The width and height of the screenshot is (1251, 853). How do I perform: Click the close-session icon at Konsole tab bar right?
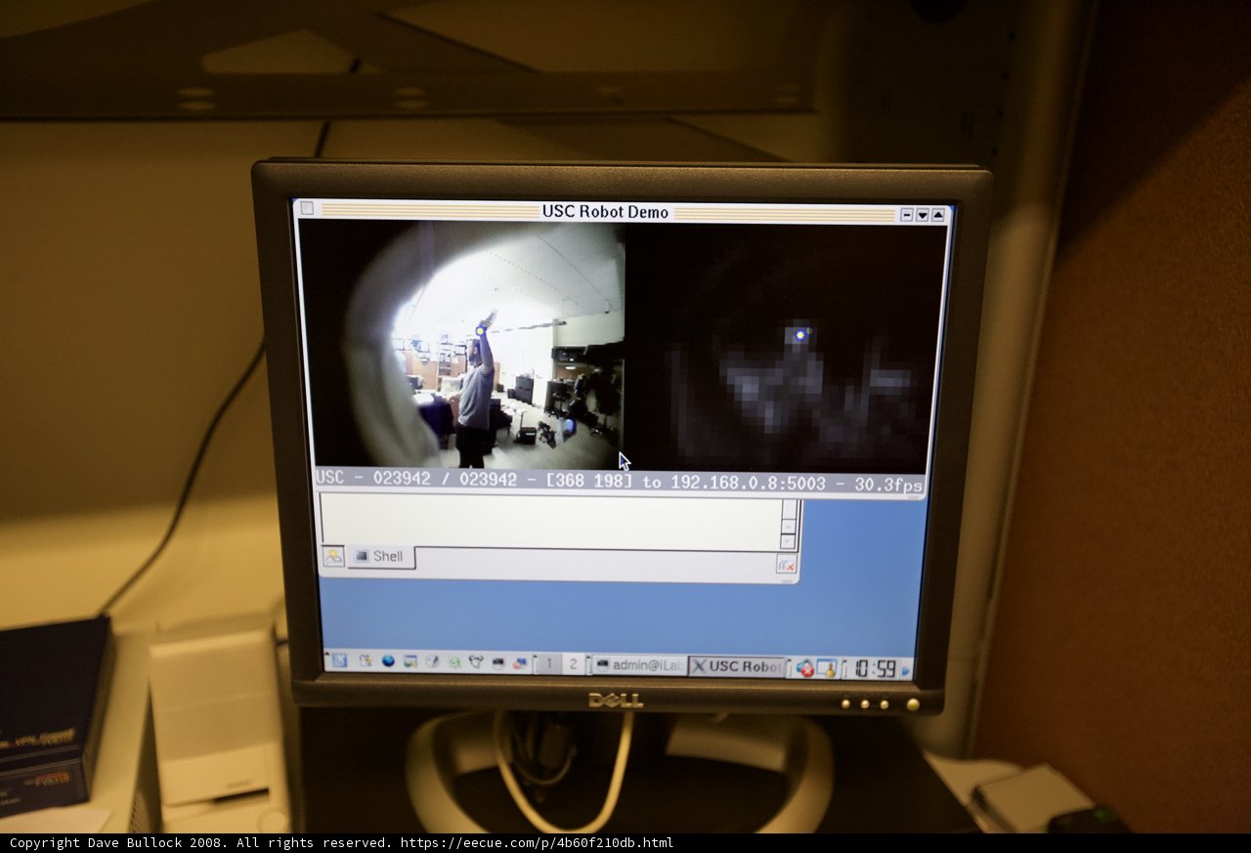(787, 565)
